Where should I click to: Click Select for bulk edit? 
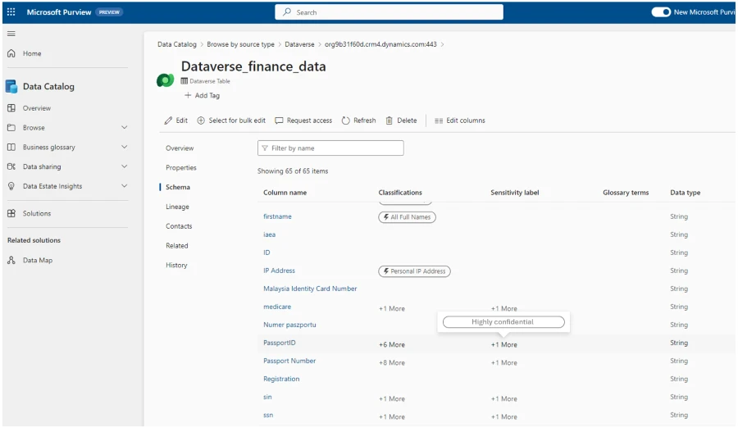click(x=231, y=121)
